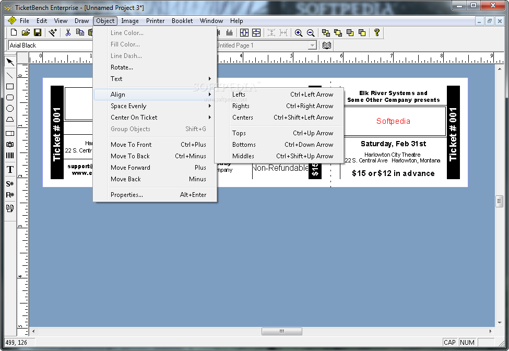Click the bottom booklet pages tool

(10, 208)
